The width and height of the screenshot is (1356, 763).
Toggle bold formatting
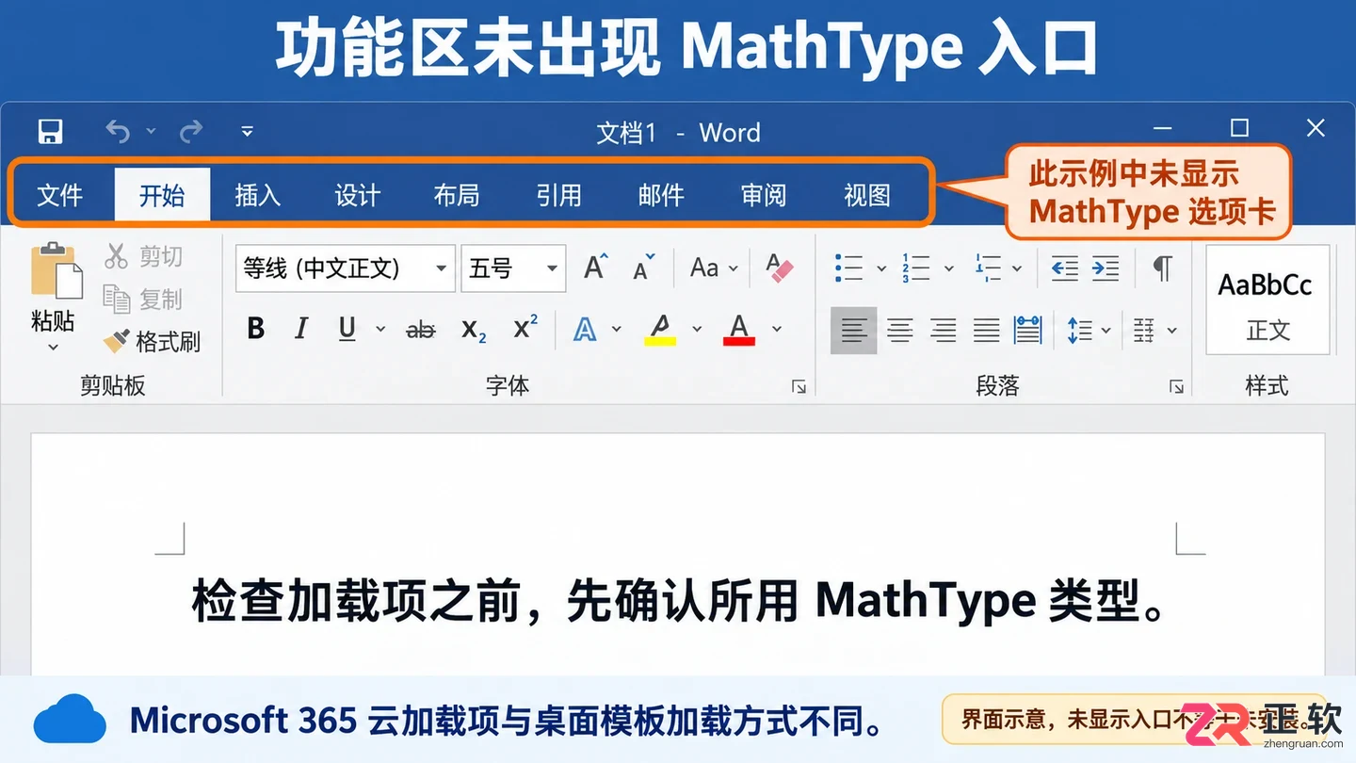coord(255,329)
